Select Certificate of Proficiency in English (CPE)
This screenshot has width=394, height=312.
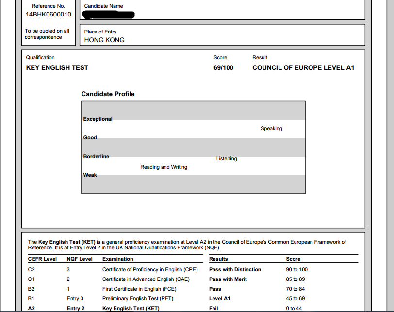tap(150, 270)
